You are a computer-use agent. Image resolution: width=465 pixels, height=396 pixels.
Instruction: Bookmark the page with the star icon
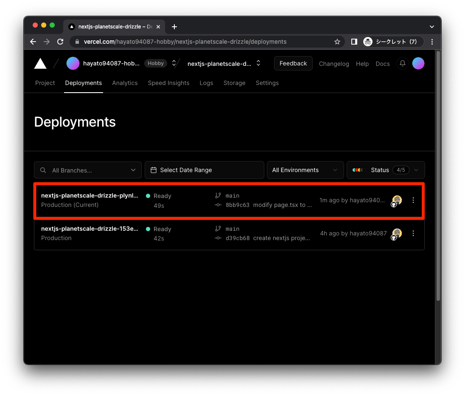337,42
